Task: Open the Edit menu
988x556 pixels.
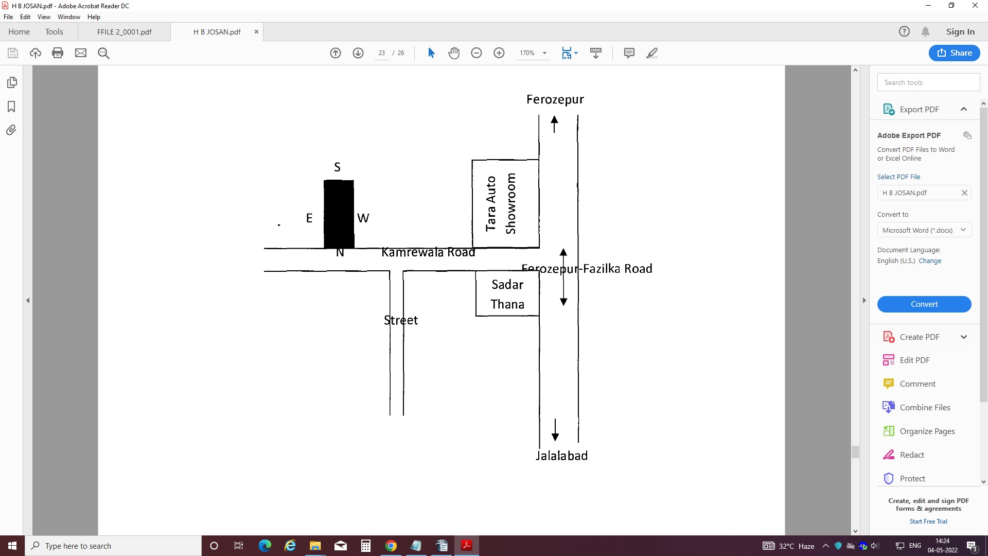Action: pos(25,17)
